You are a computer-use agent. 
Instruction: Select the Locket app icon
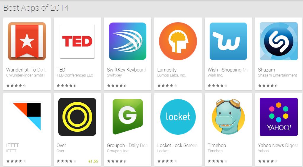pos(178,117)
